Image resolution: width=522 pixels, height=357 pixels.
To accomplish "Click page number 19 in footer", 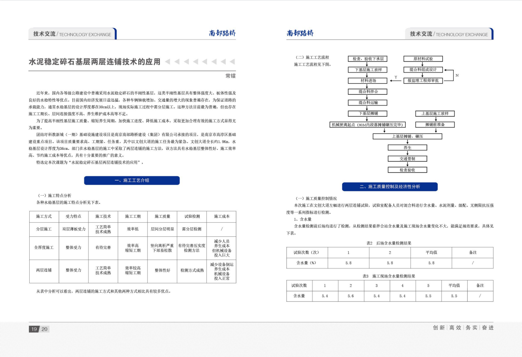I will (x=34, y=329).
